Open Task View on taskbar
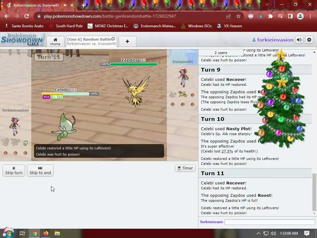317x238 pixels. (x=22, y=233)
